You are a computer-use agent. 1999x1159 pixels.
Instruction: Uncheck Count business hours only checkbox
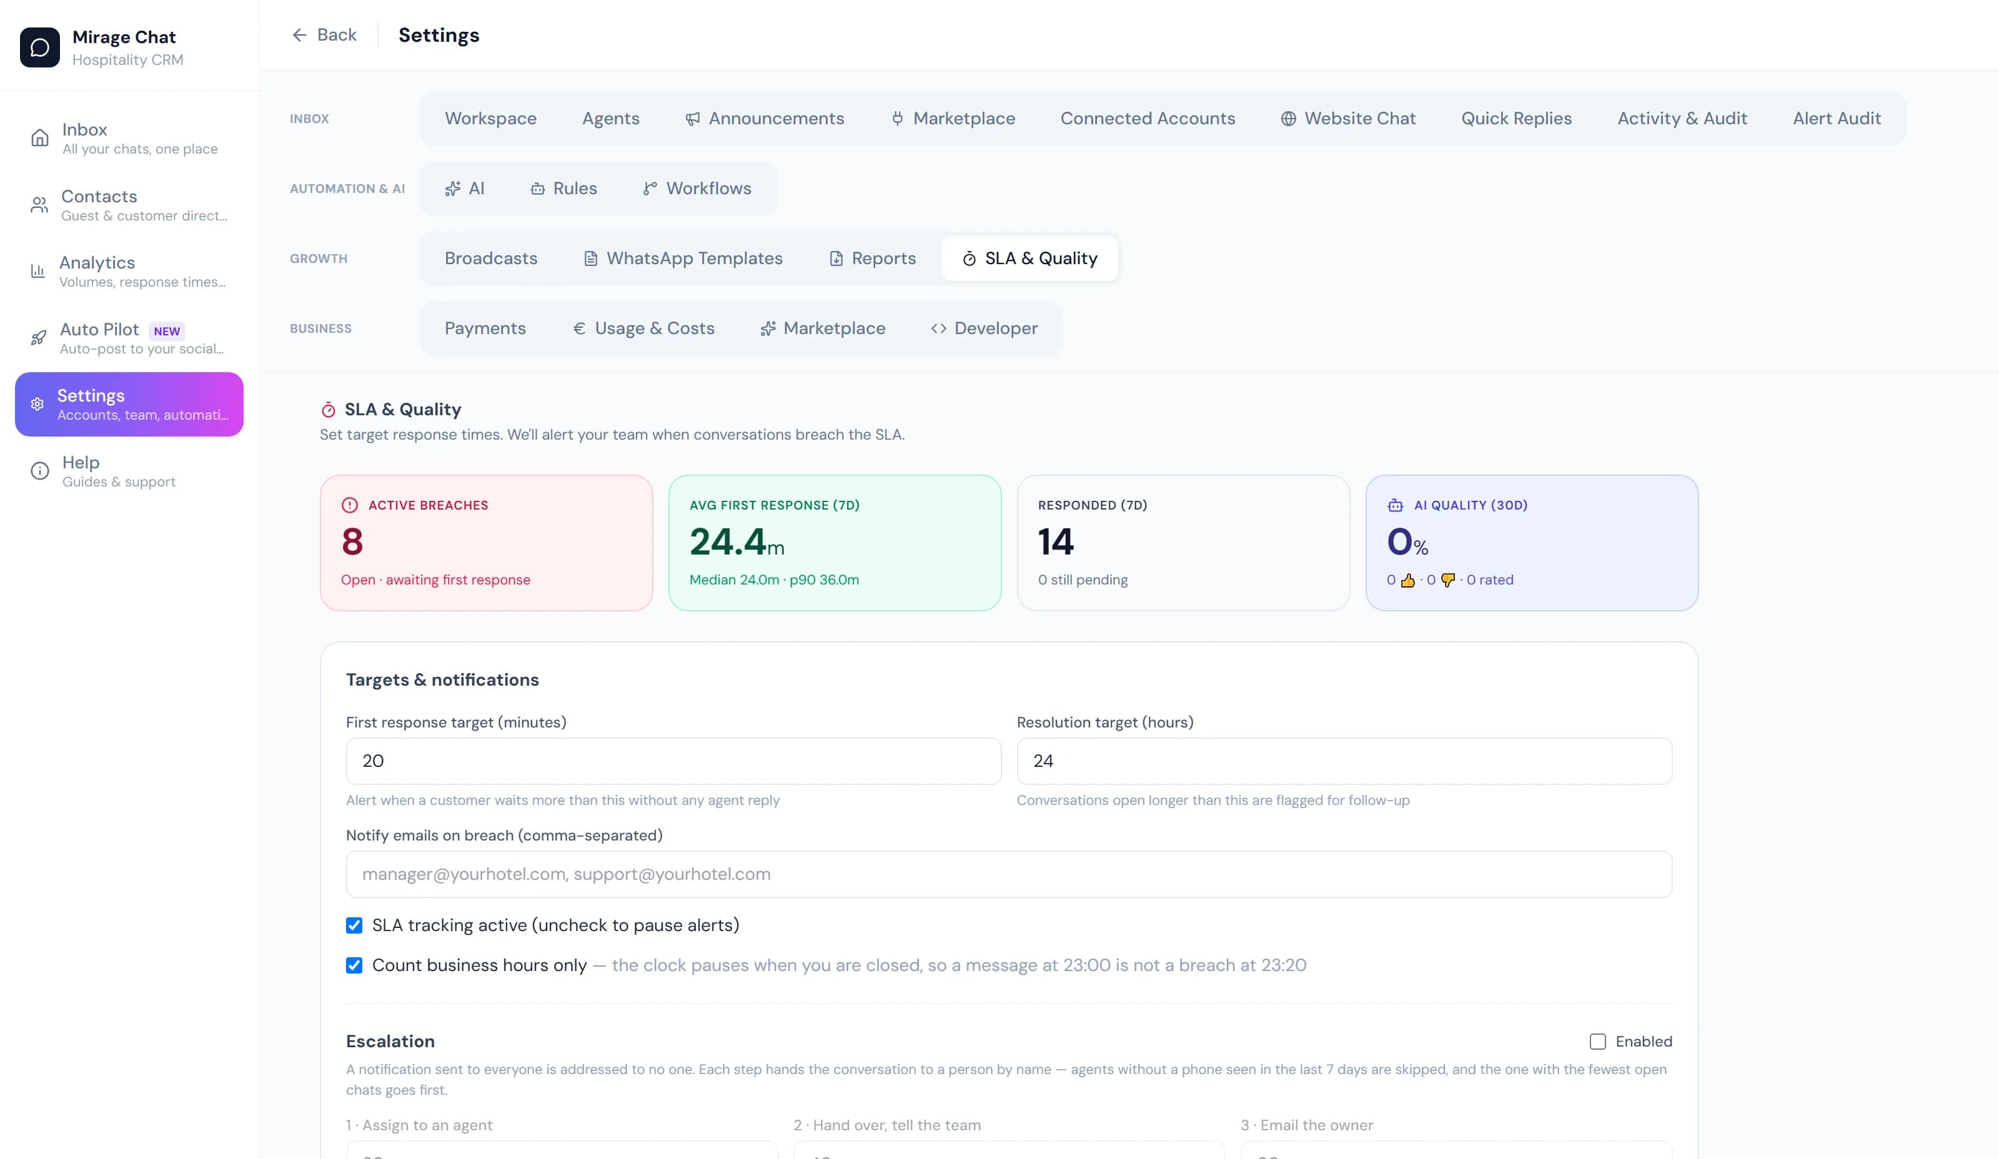[354, 965]
